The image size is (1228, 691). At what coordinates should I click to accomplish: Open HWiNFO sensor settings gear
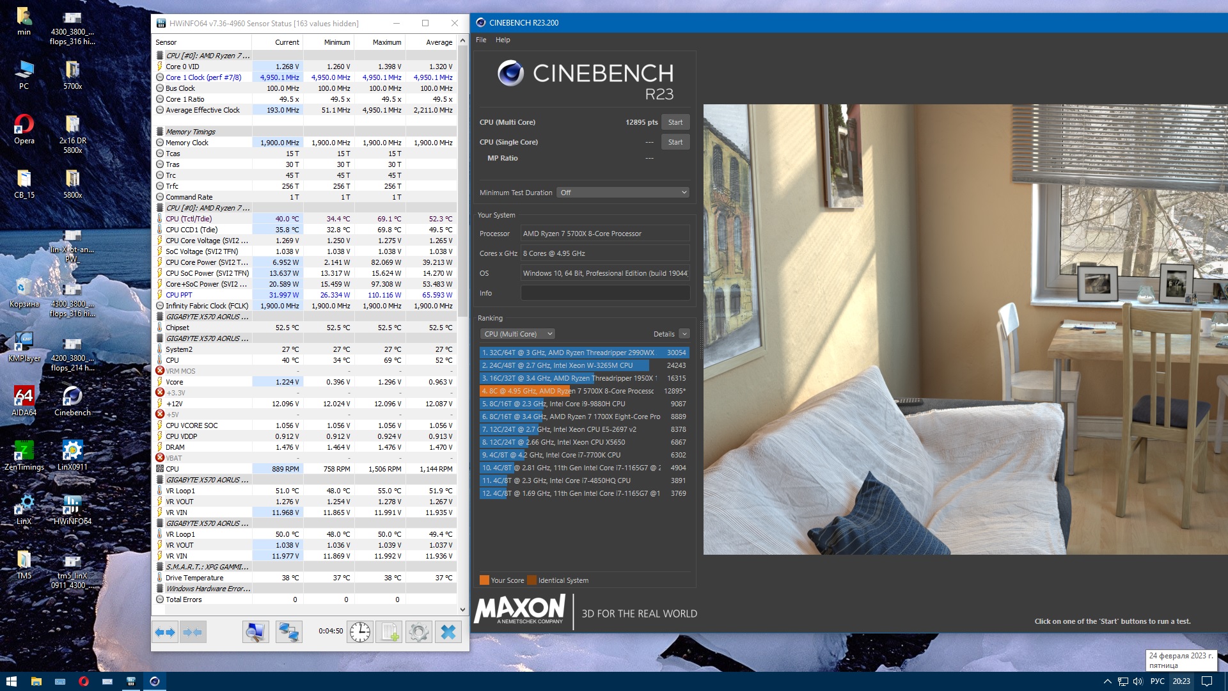(418, 632)
